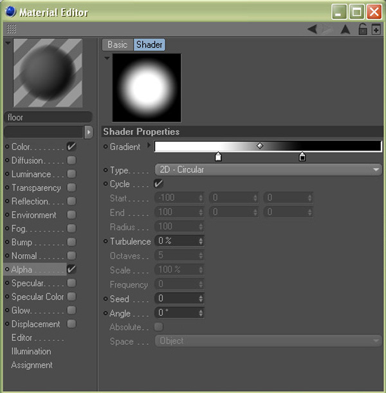Select the black gradient knot

pyautogui.click(x=302, y=157)
